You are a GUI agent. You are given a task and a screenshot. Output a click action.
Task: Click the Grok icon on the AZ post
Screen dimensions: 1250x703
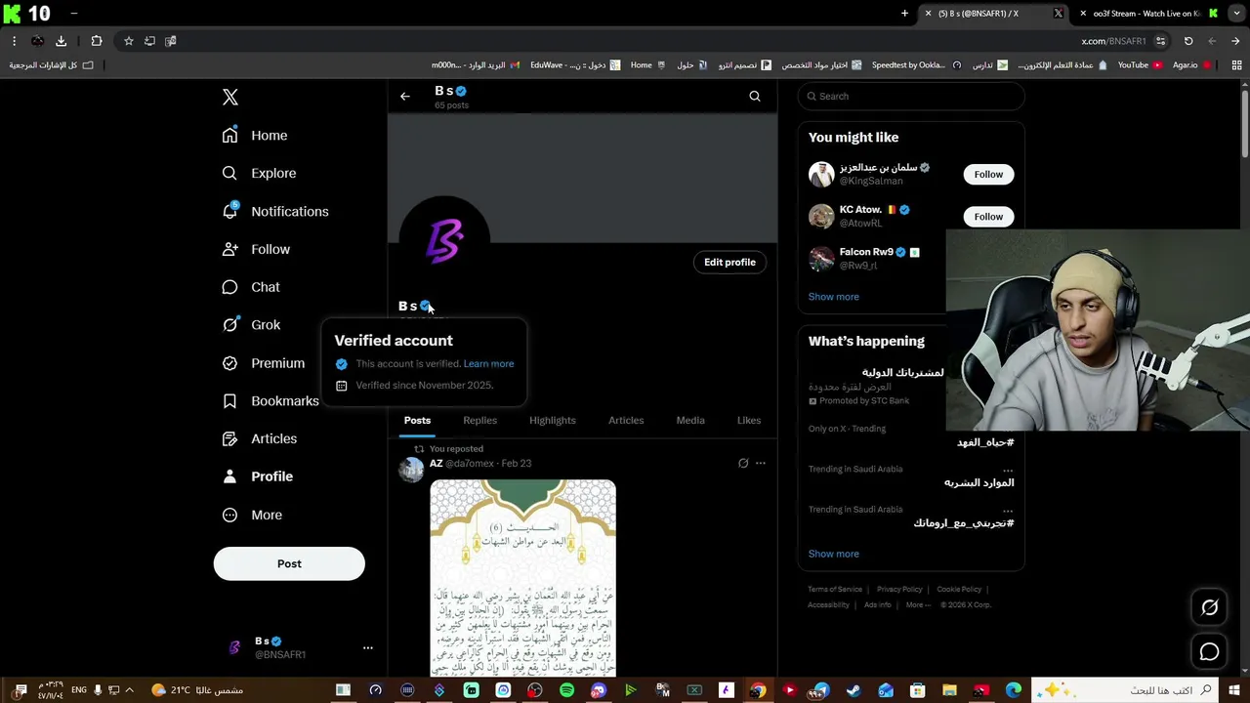pyautogui.click(x=743, y=464)
